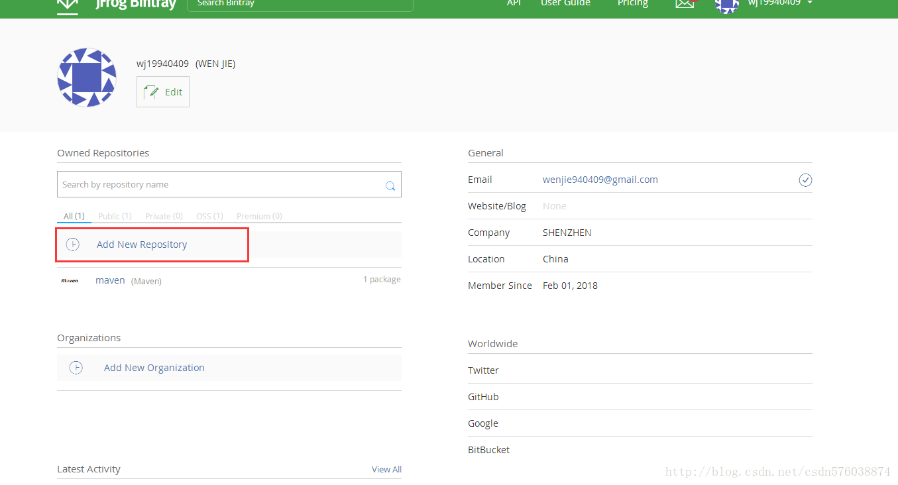Viewport: 898px width, 485px height.
Task: Switch to the Premium (0) tab
Action: [x=259, y=216]
